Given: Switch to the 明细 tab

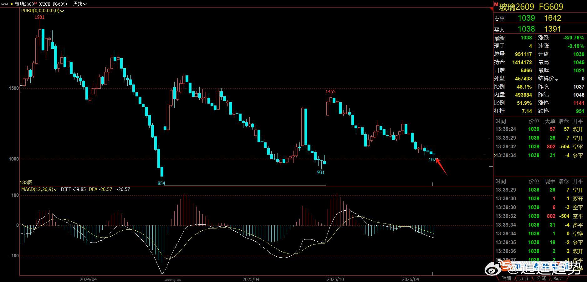Looking at the screenshot, I should [506, 278].
